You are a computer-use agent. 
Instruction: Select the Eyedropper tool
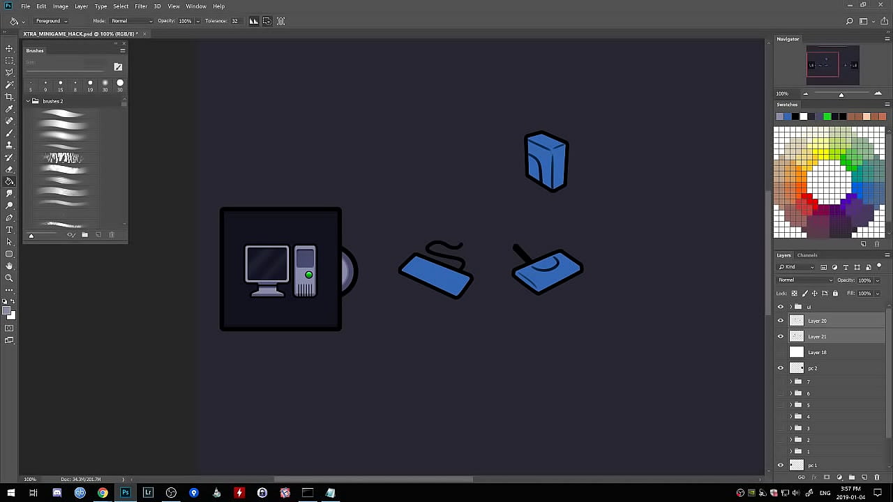point(9,109)
